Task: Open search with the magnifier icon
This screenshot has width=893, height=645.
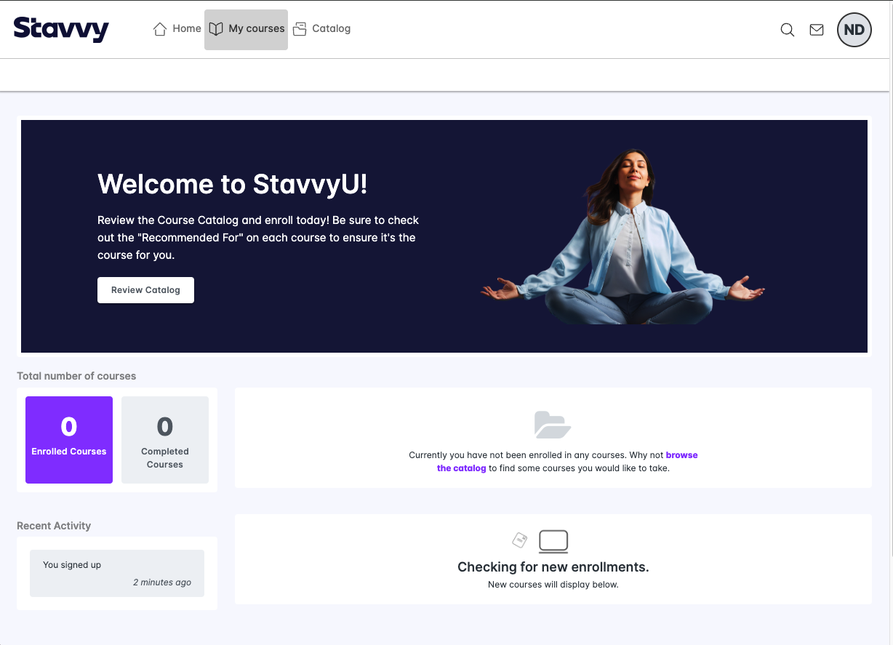Action: pos(787,30)
